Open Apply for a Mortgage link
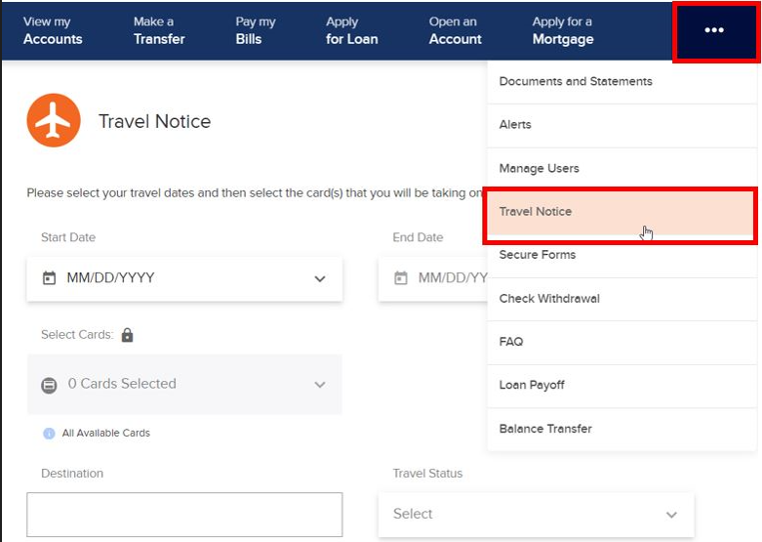This screenshot has height=542, width=762. (562, 30)
